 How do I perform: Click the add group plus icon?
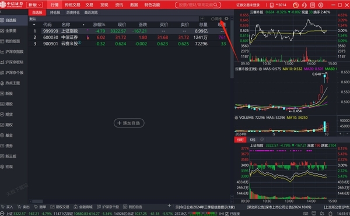tap(202, 19)
